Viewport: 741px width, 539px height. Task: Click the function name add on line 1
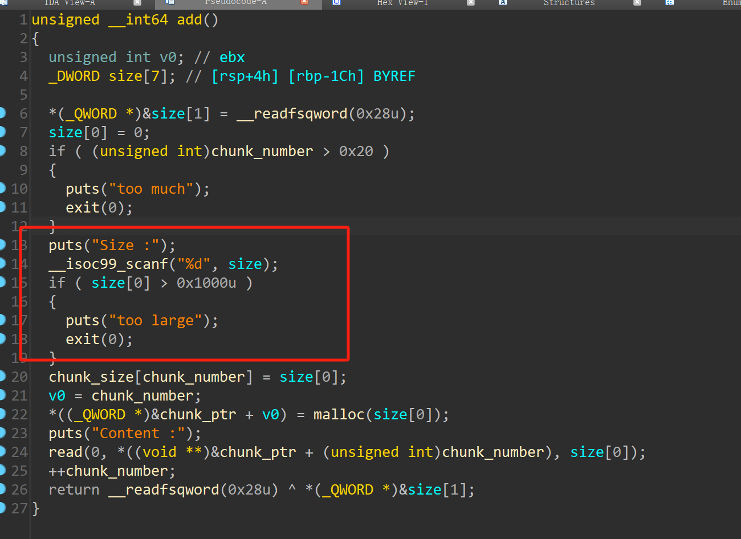click(x=189, y=20)
